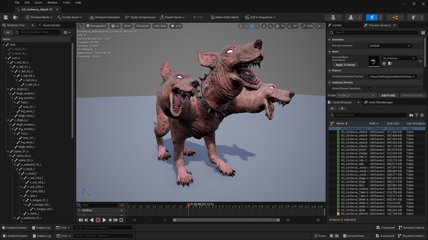Click the Apply To Asset button
Viewport: 428px width, 240px height.
[345, 65]
